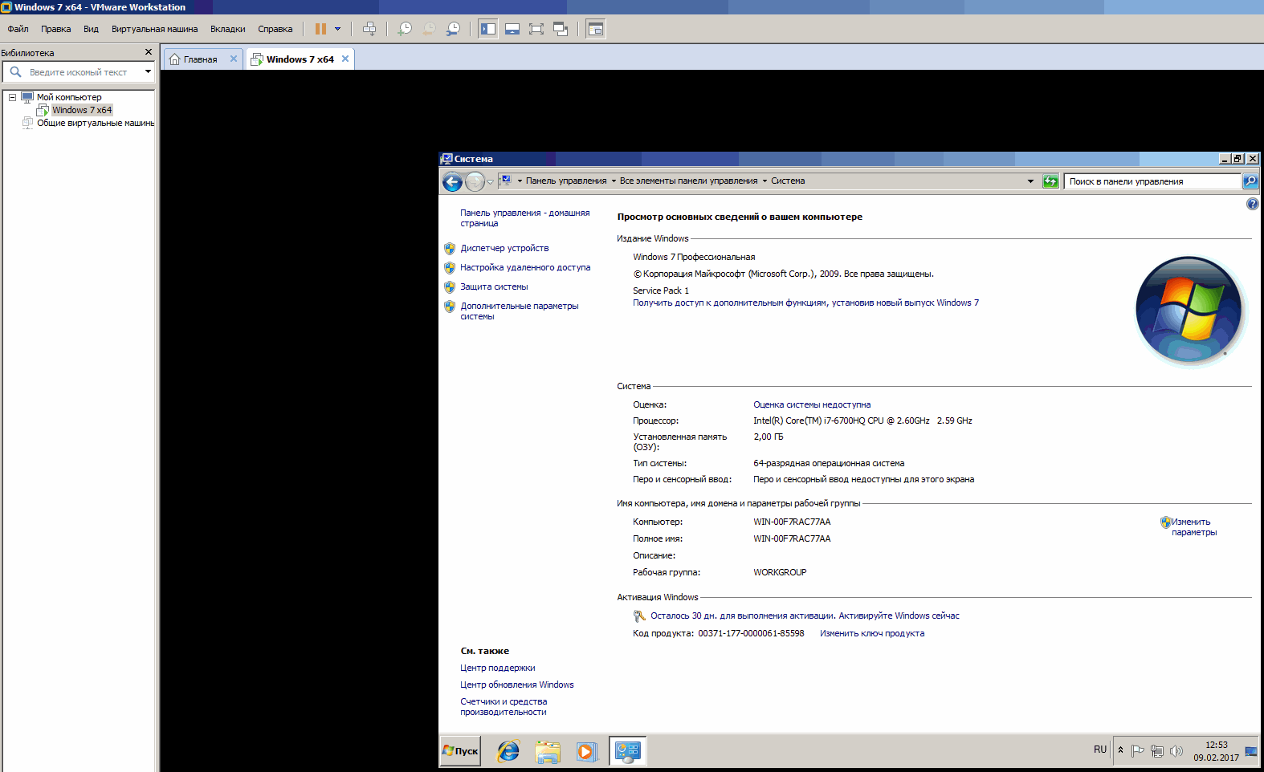Image resolution: width=1264 pixels, height=772 pixels.
Task: Click the RU language indicator
Action: click(1099, 750)
